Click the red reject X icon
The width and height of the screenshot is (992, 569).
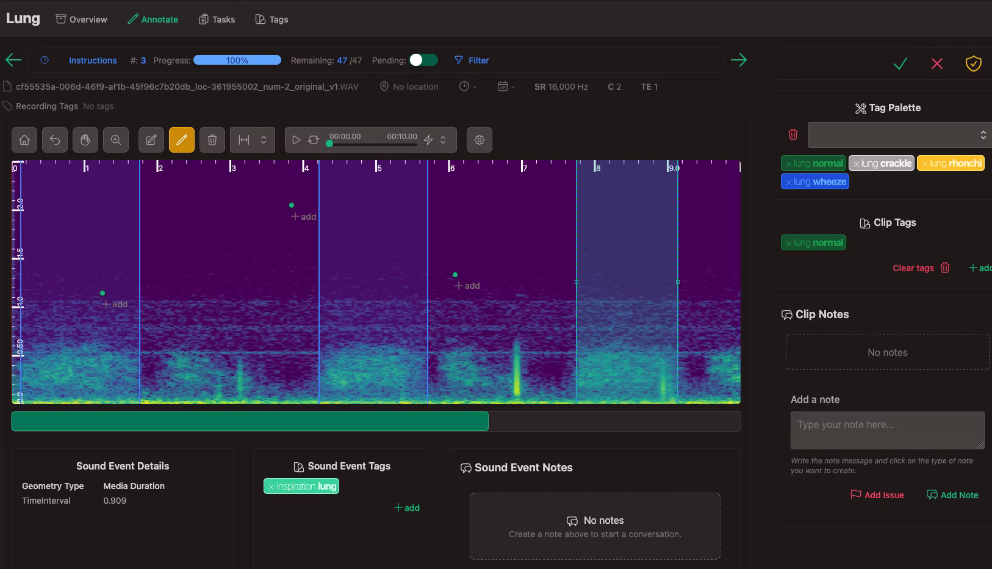tap(937, 63)
